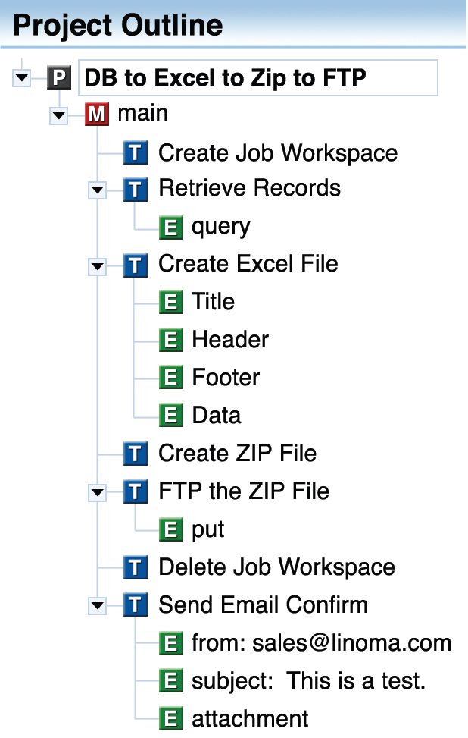
Task: Collapse the FTP the ZIP File task
Action: pyautogui.click(x=98, y=493)
